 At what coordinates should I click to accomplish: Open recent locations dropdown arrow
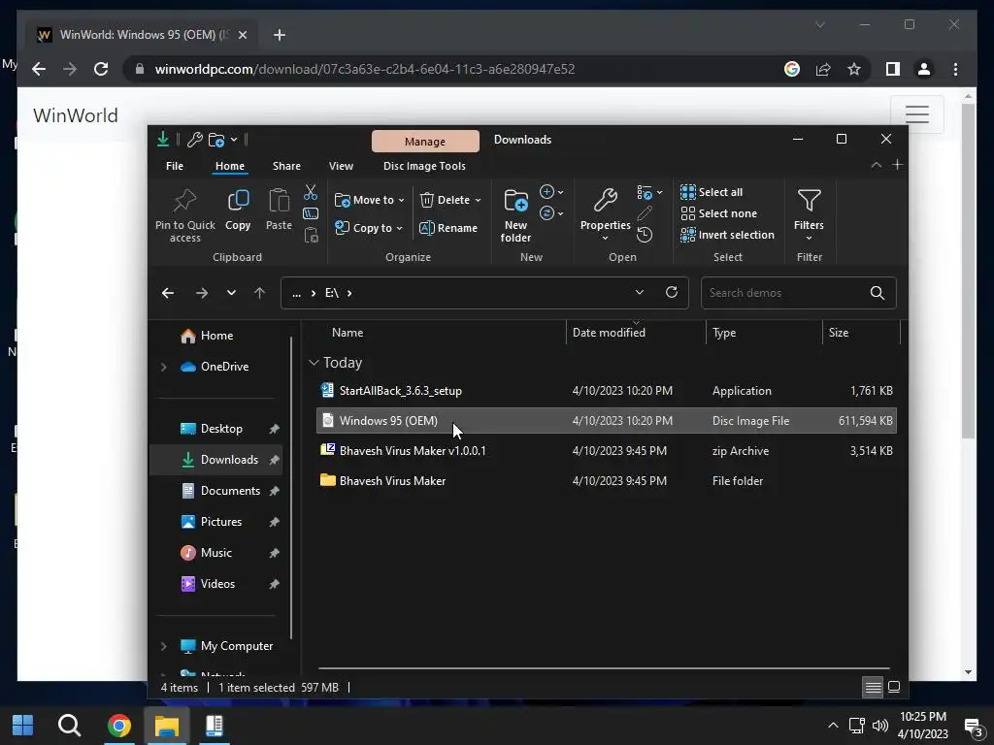pos(231,293)
